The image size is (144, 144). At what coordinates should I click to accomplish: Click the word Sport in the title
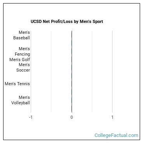(x=98, y=22)
